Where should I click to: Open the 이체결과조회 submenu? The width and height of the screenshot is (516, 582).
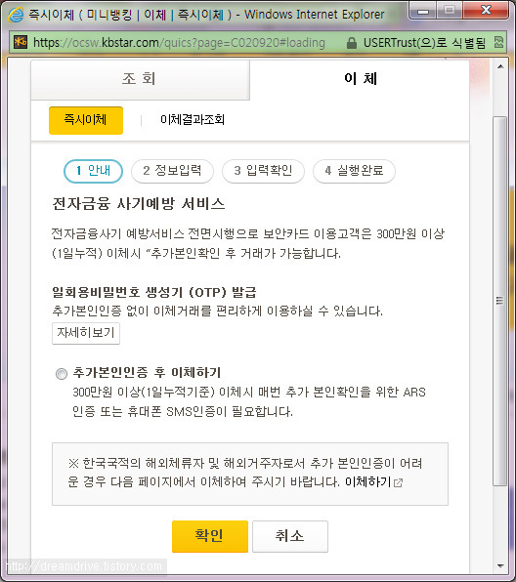coord(193,119)
